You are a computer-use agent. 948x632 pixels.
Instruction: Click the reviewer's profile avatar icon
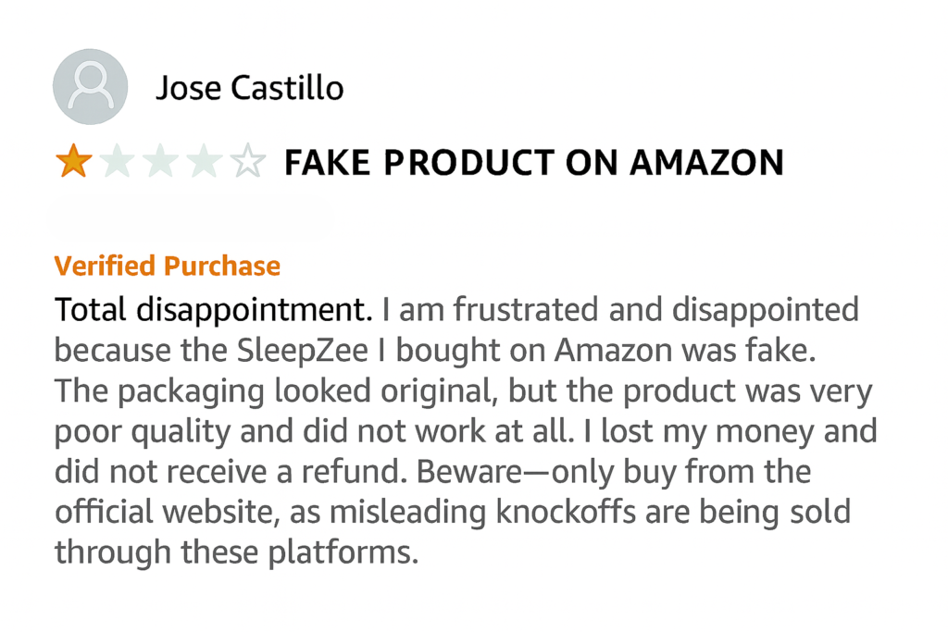coord(91,87)
